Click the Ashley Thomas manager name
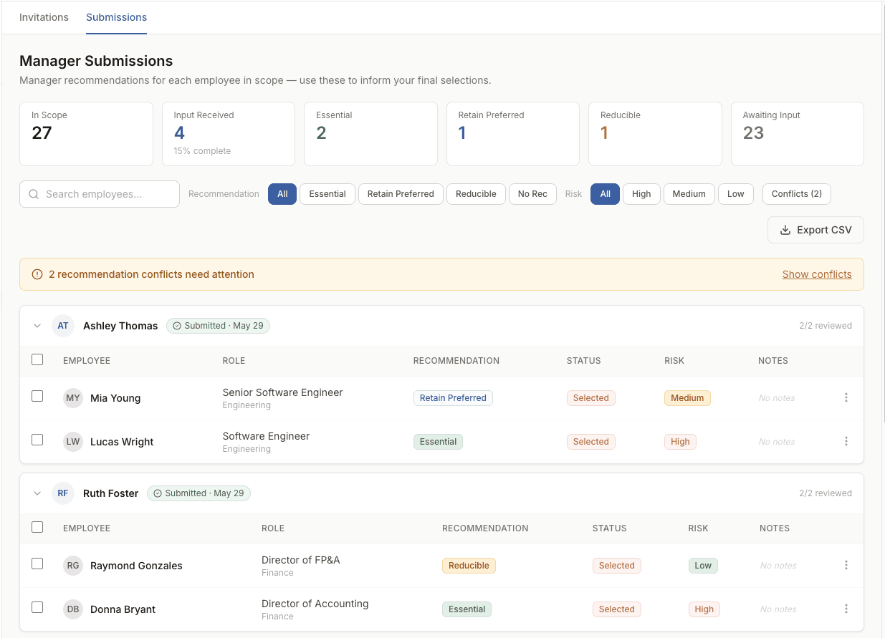This screenshot has width=885, height=638. coord(120,326)
